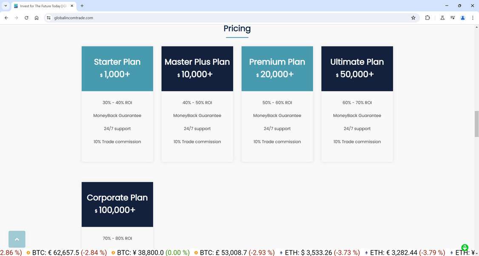Click the forward navigation arrow
This screenshot has height=256, width=479.
(x=16, y=18)
